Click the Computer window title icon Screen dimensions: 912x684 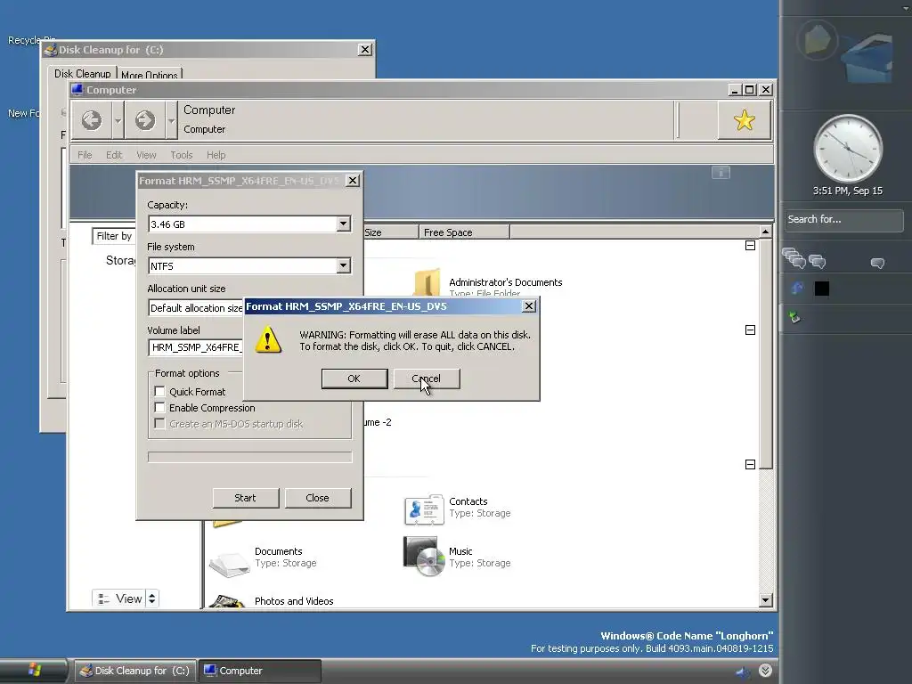(x=77, y=90)
